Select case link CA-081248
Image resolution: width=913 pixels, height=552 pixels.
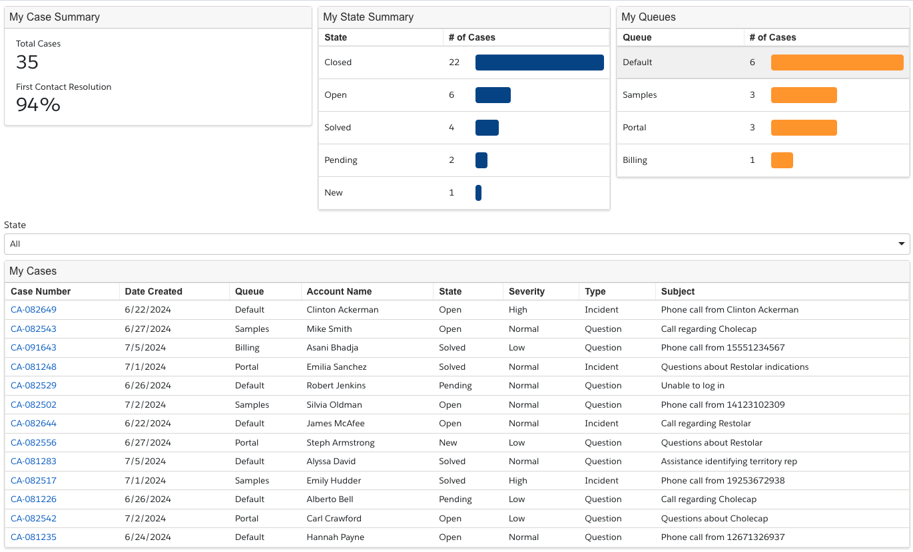[33, 367]
